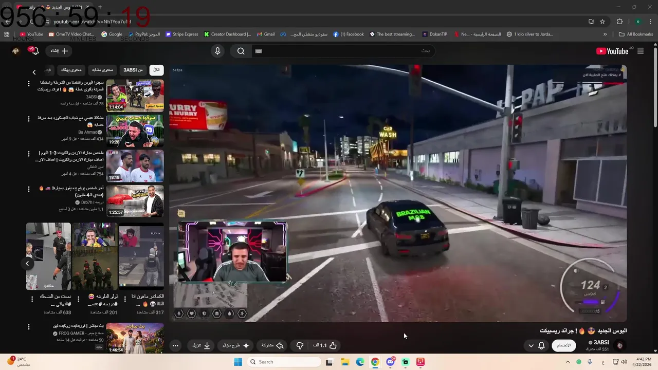The height and width of the screenshot is (370, 658).
Task: Select the محتوى مشابه chip
Action: [x=103, y=70]
